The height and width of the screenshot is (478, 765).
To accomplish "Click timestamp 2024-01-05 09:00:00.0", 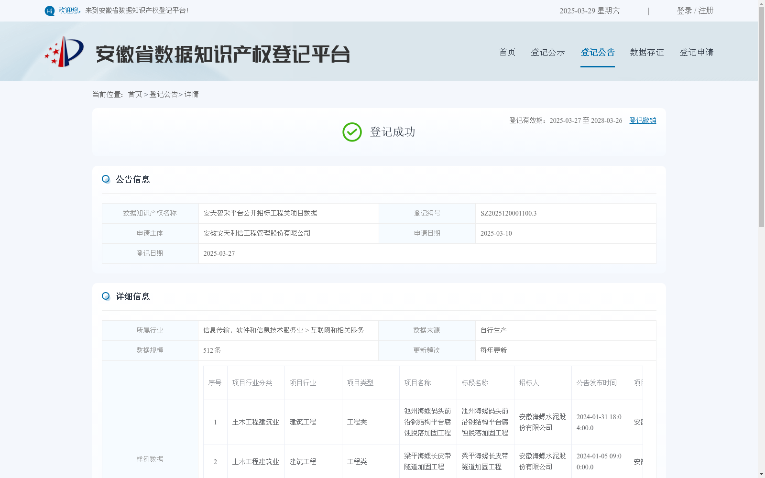I will point(599,462).
